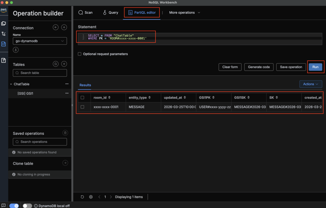
Task: Switch to the Scan tab
Action: coord(85,13)
